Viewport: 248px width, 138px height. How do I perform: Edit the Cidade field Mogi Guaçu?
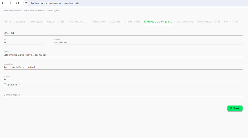click(148, 43)
